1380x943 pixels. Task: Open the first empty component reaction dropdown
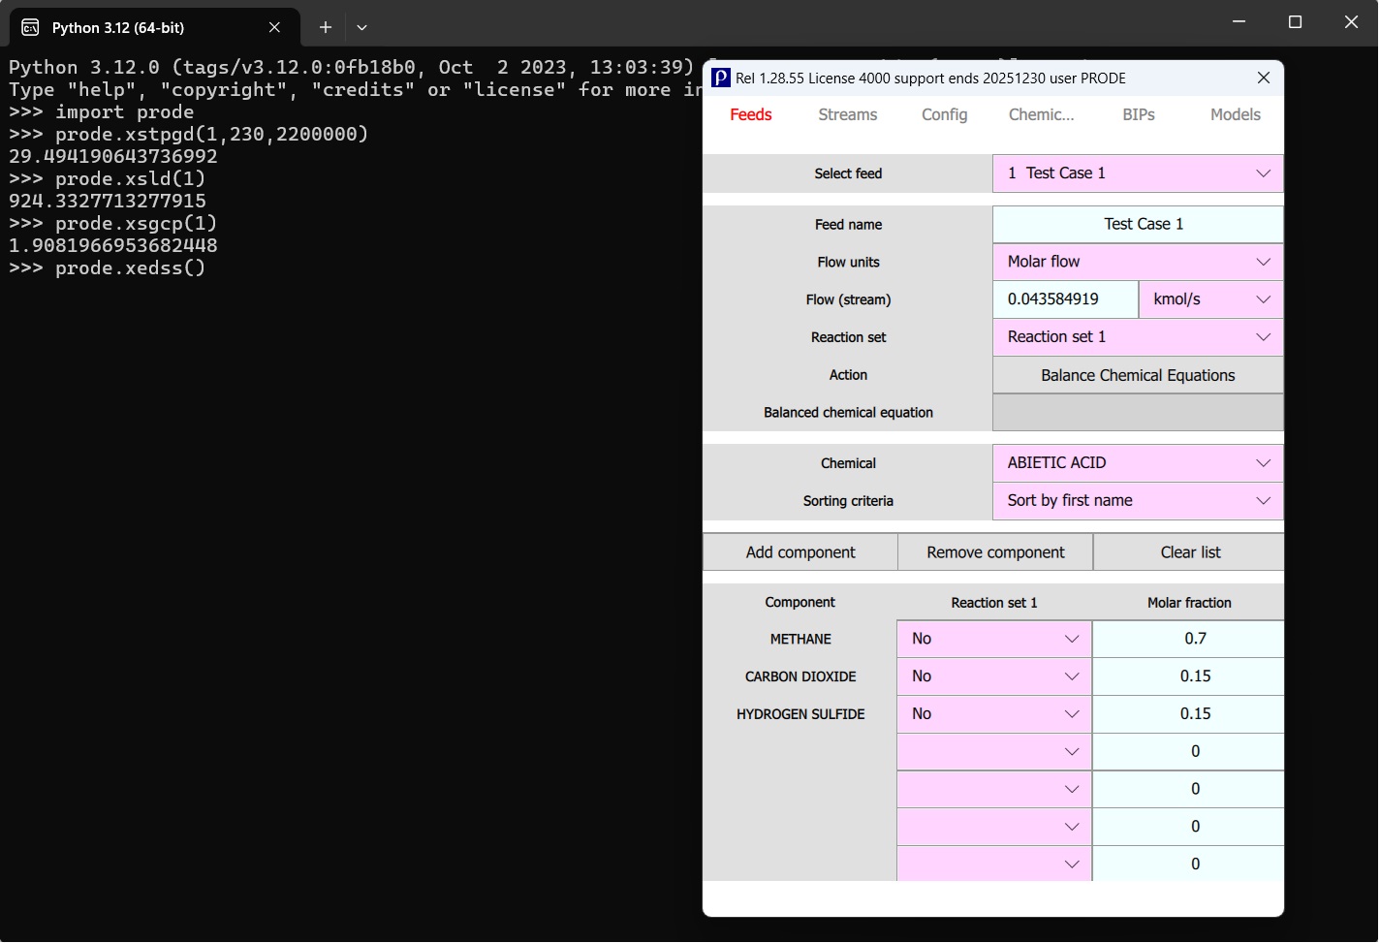click(x=994, y=752)
